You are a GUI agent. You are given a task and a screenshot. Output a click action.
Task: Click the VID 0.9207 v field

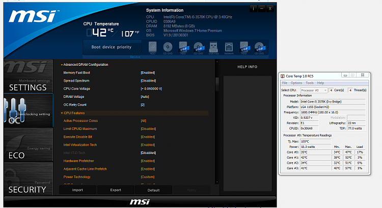tap(309, 118)
